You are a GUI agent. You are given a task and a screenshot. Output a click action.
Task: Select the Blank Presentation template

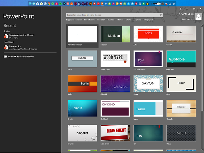tap(82, 34)
